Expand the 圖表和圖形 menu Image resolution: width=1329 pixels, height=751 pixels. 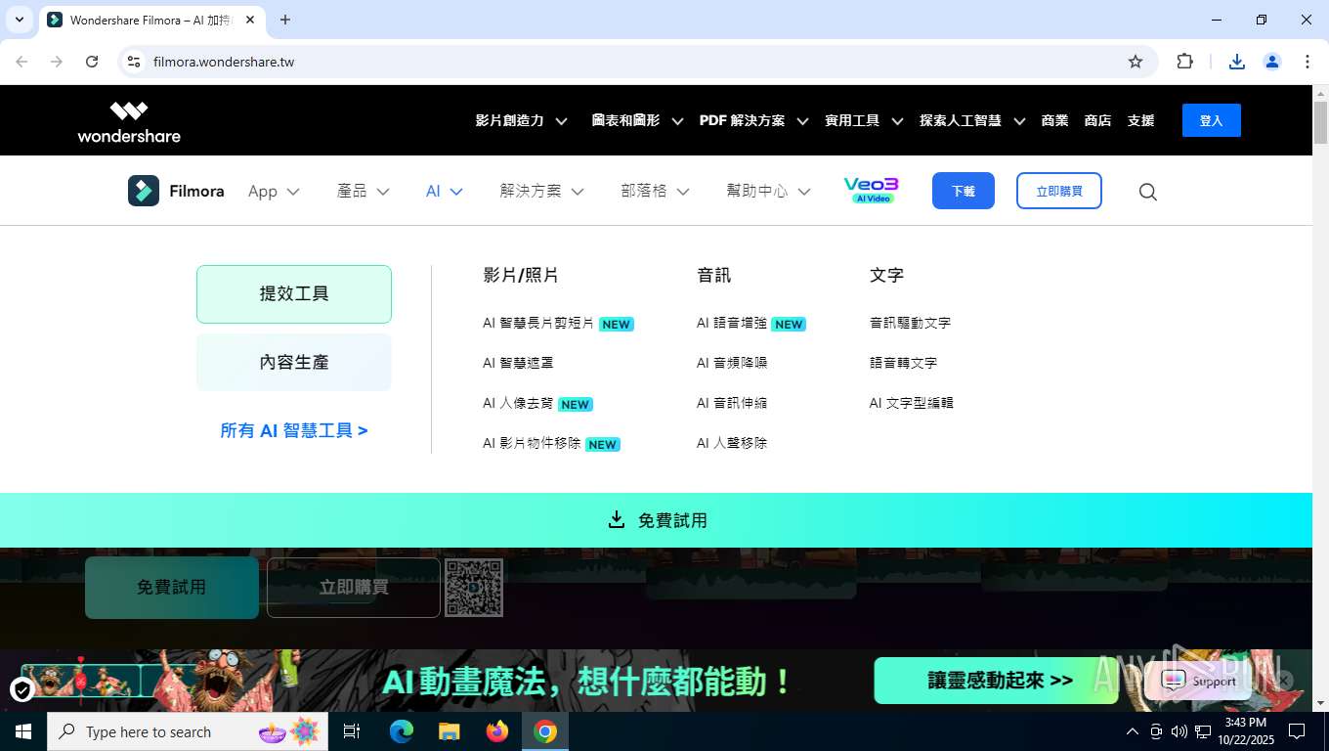(637, 120)
